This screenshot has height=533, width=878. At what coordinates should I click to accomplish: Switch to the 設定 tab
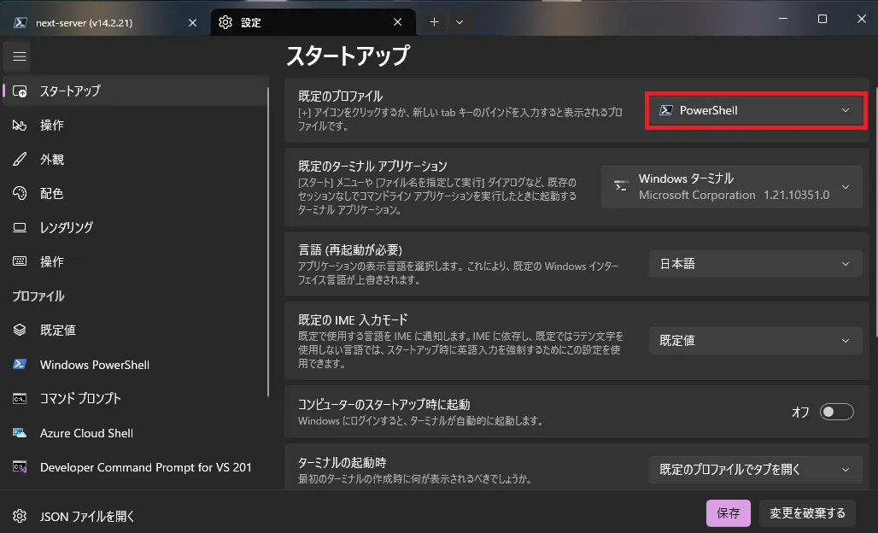click(x=313, y=22)
